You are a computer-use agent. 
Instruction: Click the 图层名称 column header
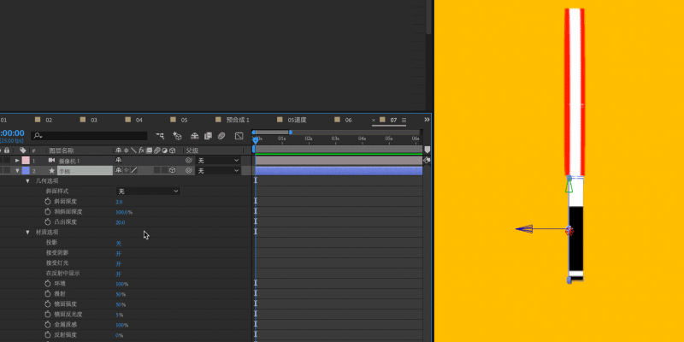pos(61,150)
